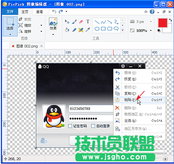Expand the 旋转 dropdown arrow
Screen dimensions: 174x164
[41, 31]
